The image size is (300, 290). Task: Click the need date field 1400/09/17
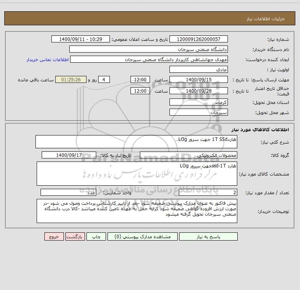pos(69,155)
